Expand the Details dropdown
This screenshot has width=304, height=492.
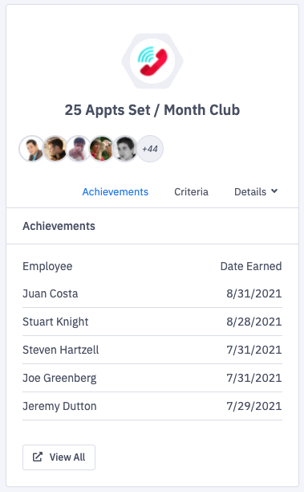pos(256,191)
